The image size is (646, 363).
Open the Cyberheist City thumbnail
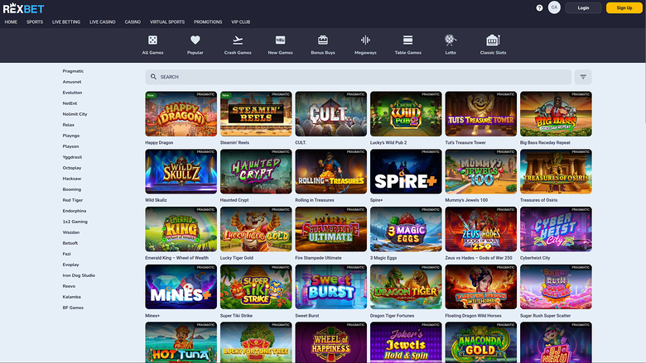(x=556, y=229)
